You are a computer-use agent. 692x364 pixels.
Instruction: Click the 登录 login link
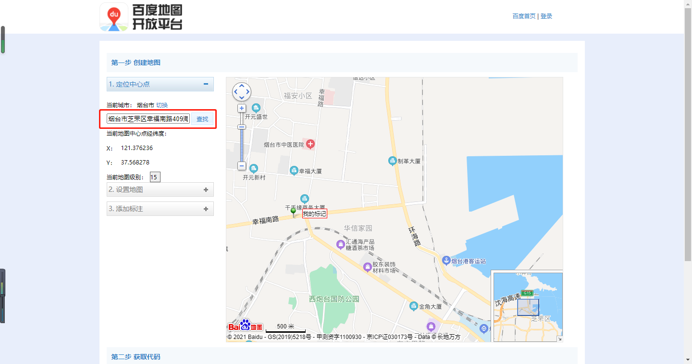(546, 16)
